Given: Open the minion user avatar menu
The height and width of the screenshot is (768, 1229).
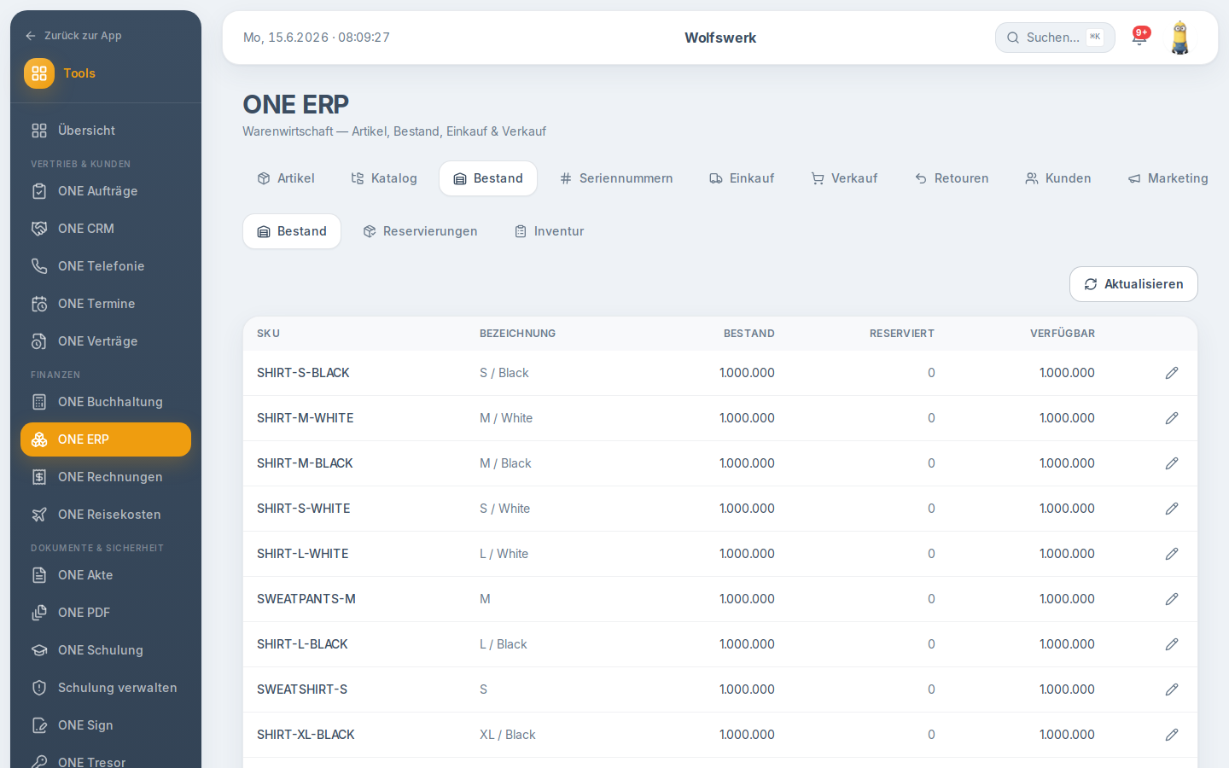Looking at the screenshot, I should [x=1180, y=38].
